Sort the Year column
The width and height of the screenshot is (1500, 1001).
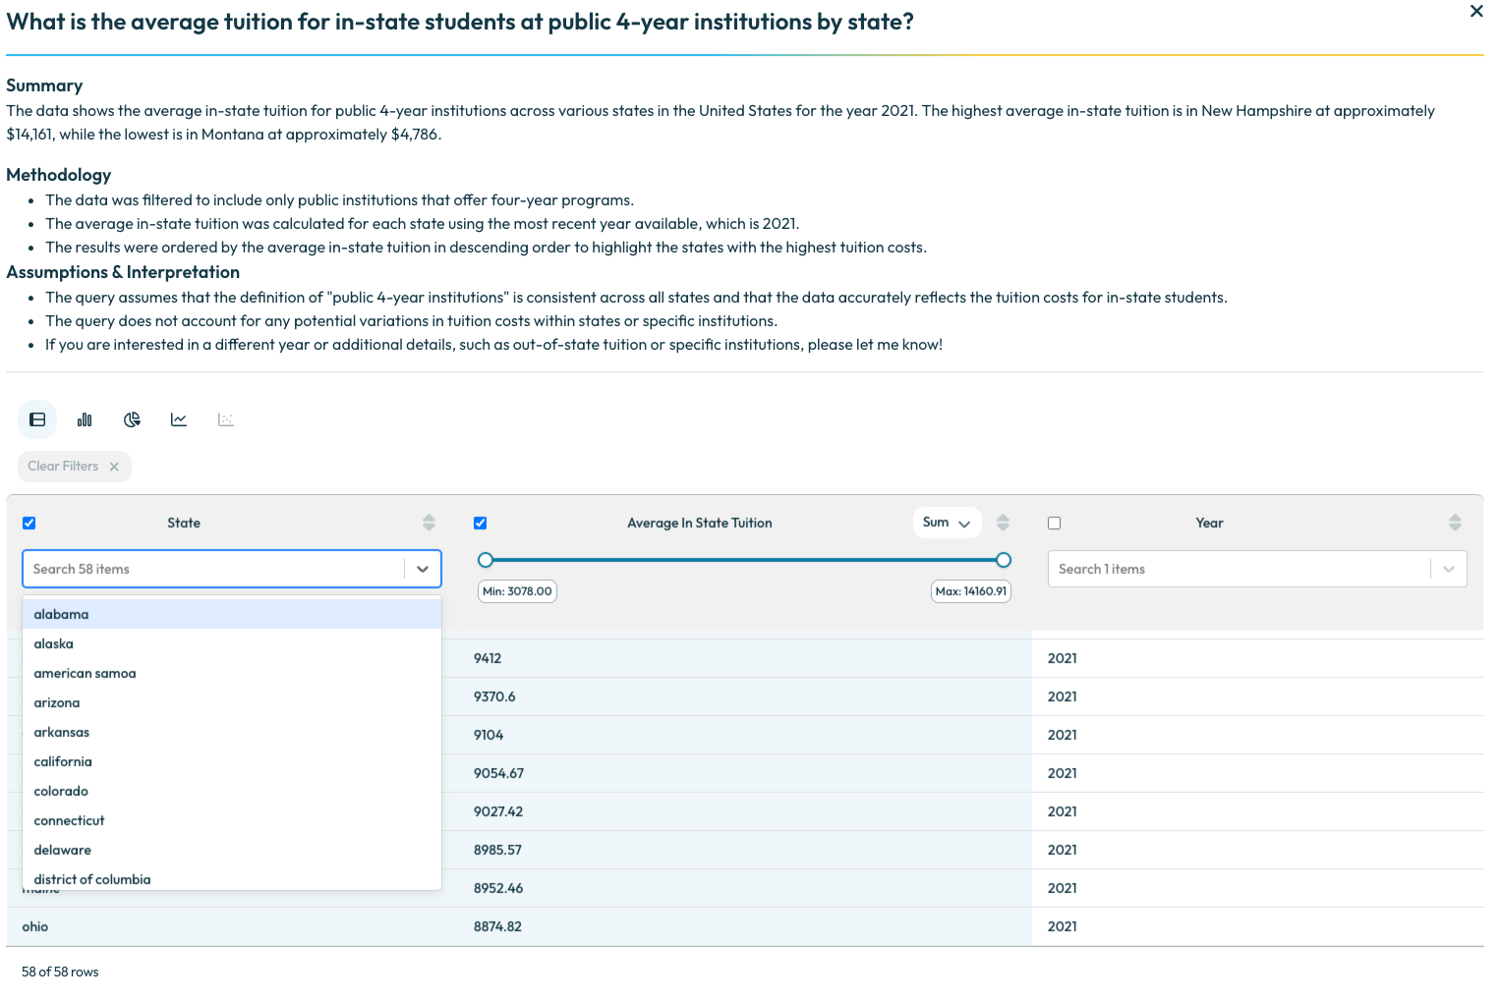pos(1455,523)
